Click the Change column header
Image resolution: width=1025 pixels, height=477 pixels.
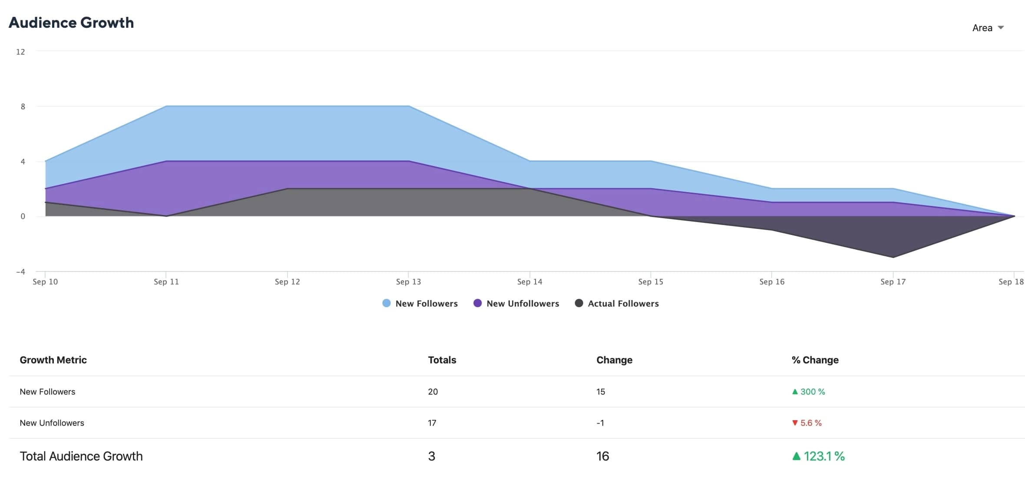click(x=614, y=360)
